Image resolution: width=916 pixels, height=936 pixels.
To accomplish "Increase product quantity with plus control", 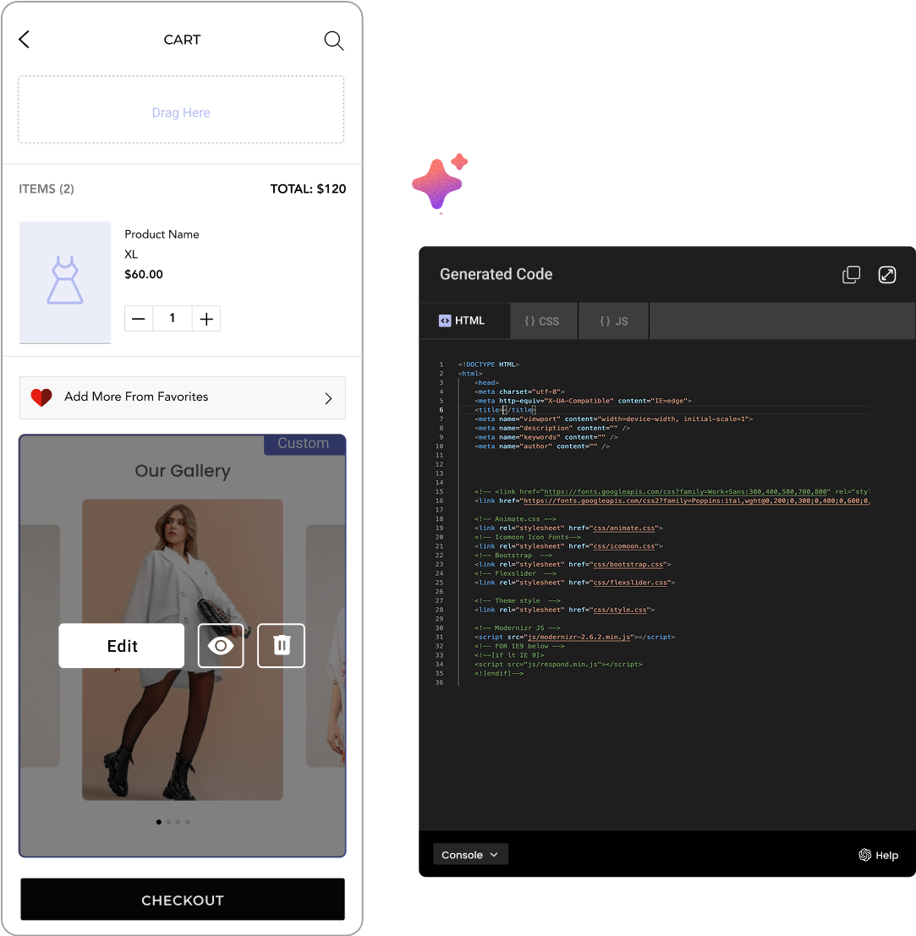I will (x=206, y=318).
